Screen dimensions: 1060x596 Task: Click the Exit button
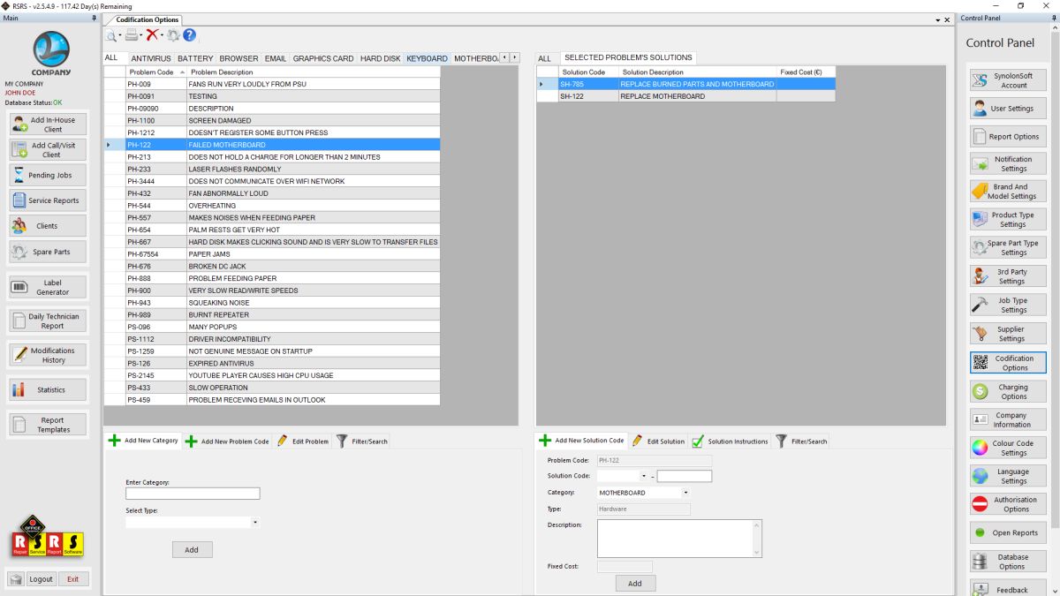72,579
